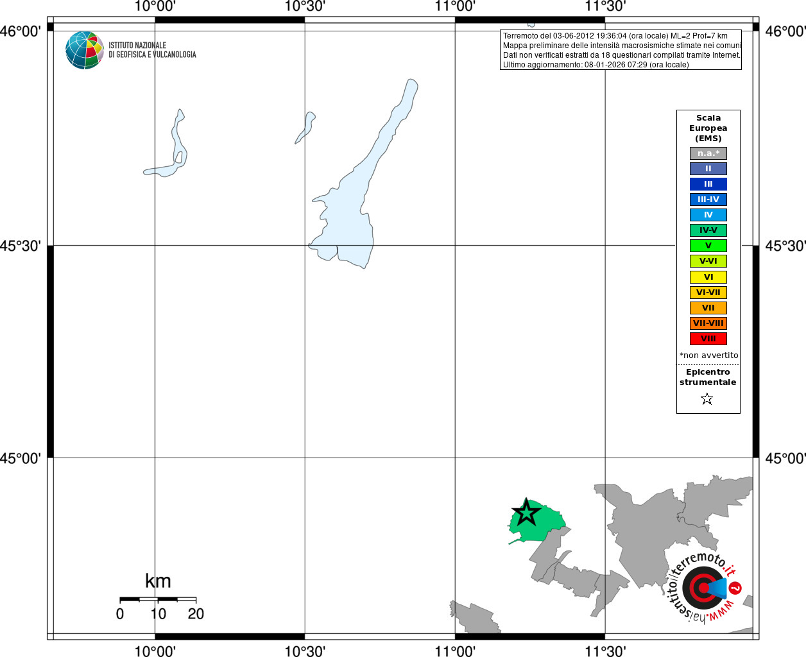Screen dimensions: 806x657
Task: Select the V-VI legend swatch
Action: [x=708, y=261]
